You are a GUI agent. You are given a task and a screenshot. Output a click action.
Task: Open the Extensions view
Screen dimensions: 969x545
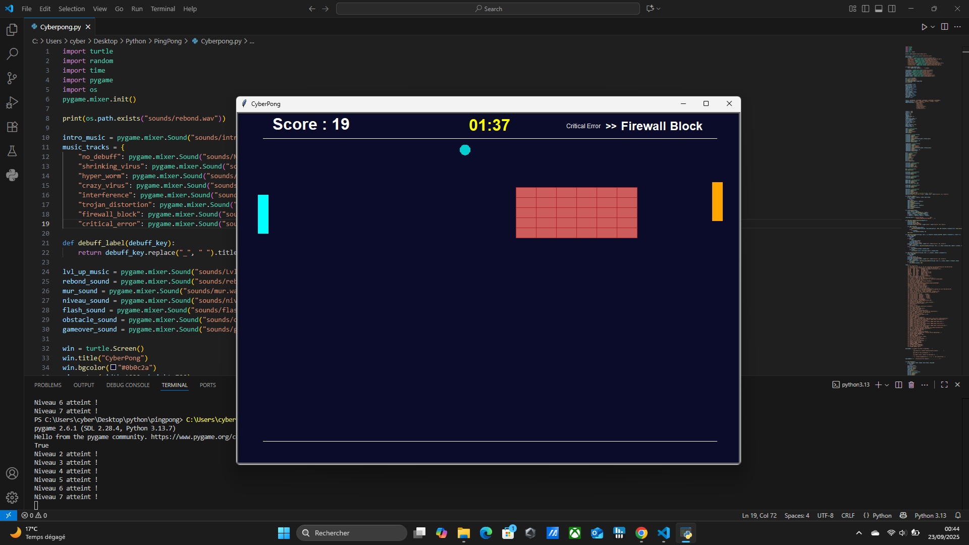coord(12,127)
